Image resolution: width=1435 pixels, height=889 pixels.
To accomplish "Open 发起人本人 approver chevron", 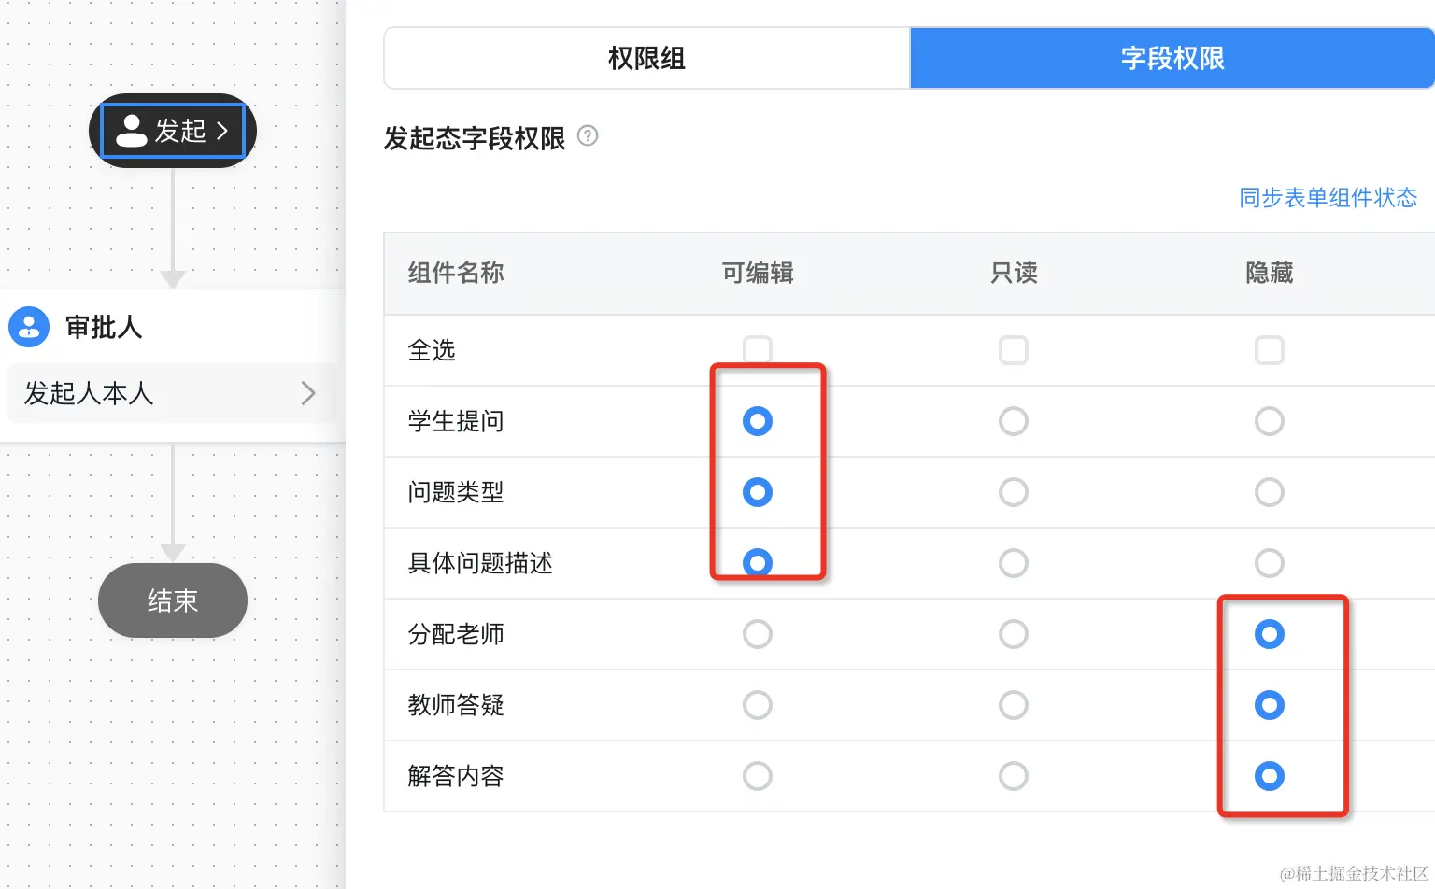I will [308, 393].
